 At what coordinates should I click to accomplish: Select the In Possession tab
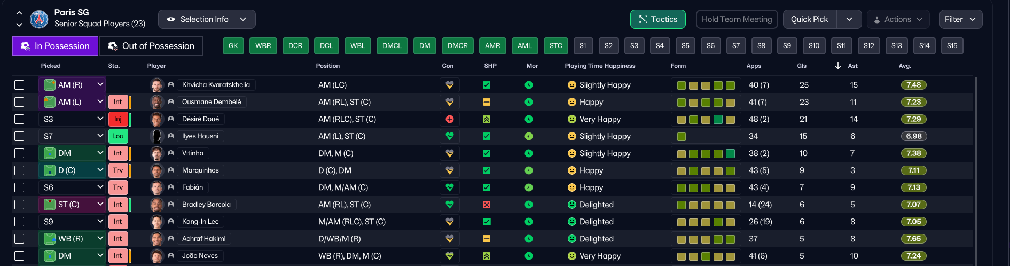pyautogui.click(x=55, y=46)
